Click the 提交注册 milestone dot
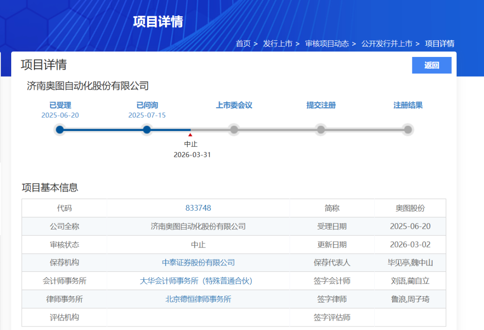This screenshot has height=330, width=484. (x=321, y=130)
